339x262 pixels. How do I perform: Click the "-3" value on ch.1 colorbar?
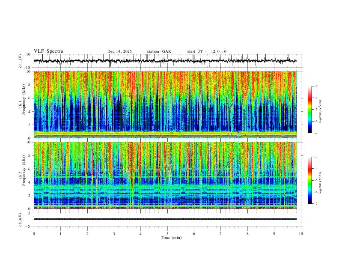coord(316,86)
